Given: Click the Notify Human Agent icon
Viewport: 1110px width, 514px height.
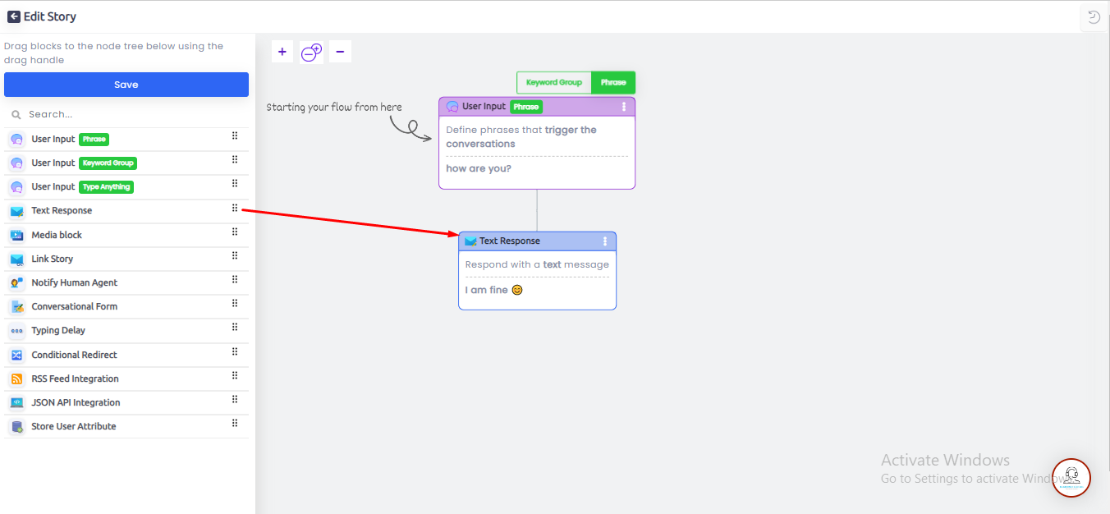Looking at the screenshot, I should pyautogui.click(x=17, y=282).
